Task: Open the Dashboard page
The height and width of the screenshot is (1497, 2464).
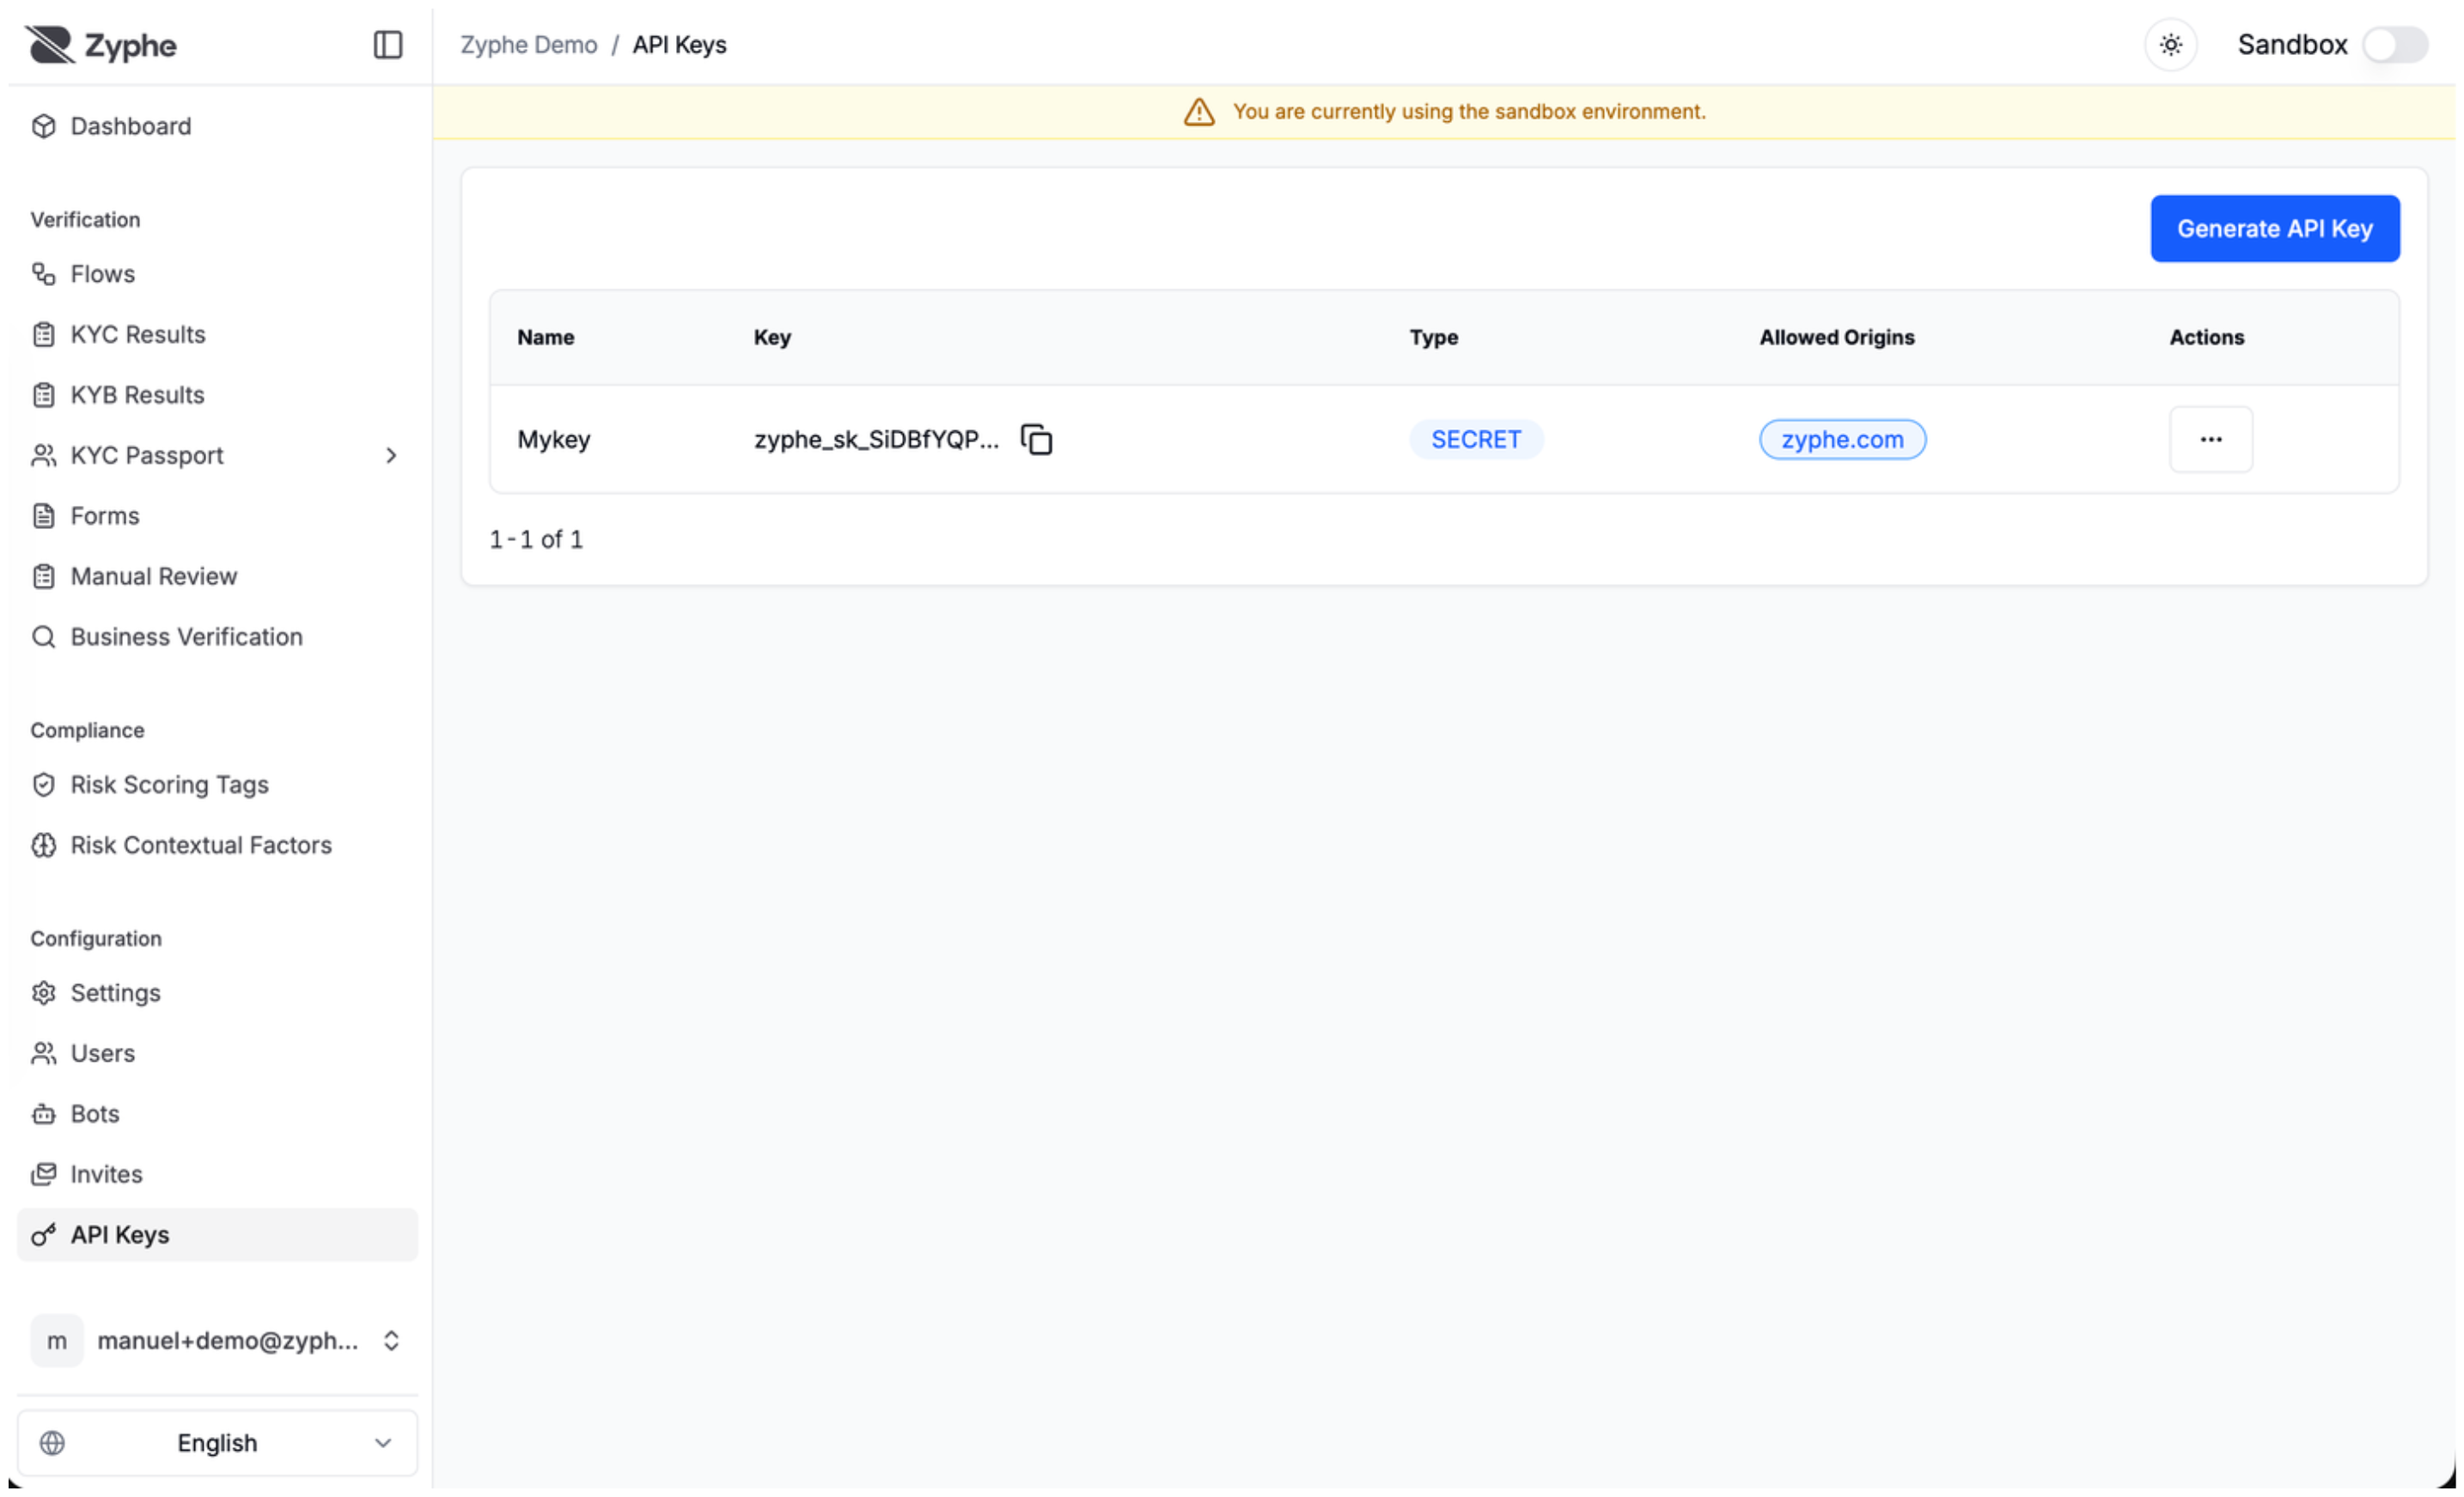Action: tap(217, 126)
